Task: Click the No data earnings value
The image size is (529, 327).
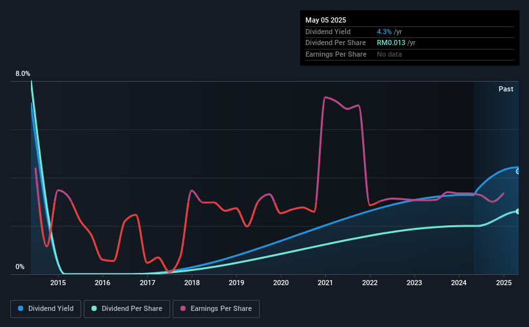Action: click(389, 54)
